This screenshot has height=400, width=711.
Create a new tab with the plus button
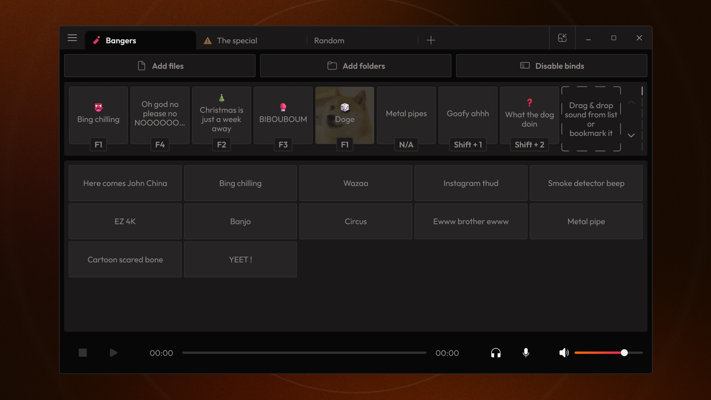431,40
